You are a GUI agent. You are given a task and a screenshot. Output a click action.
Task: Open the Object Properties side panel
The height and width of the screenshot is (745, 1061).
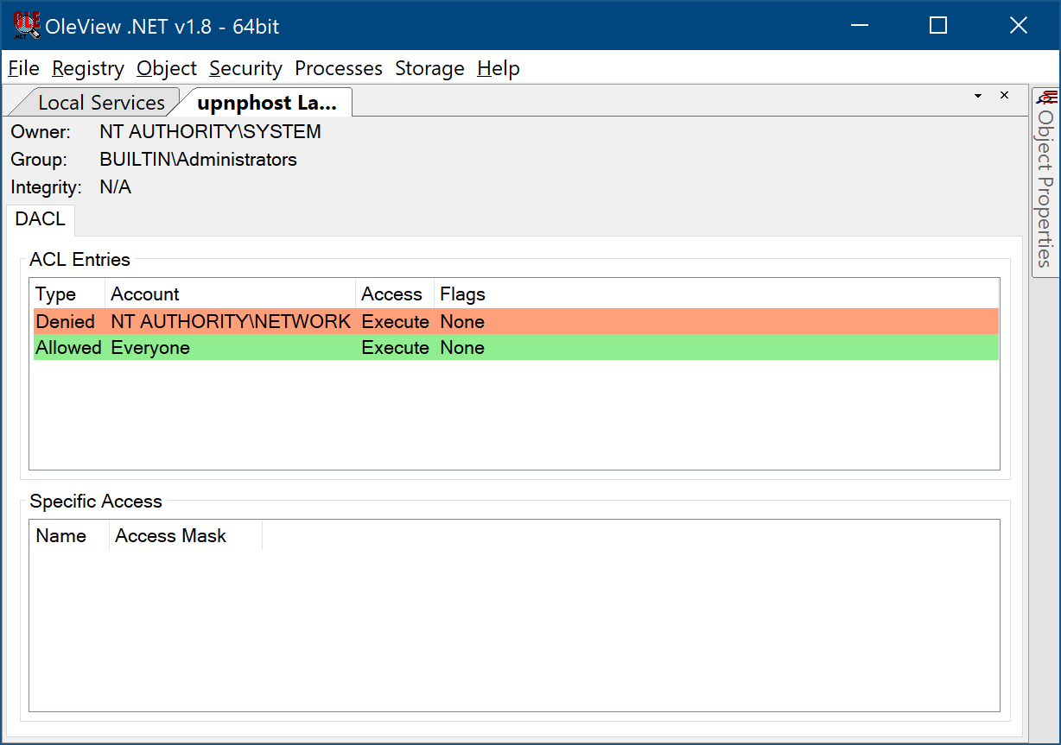[1045, 181]
